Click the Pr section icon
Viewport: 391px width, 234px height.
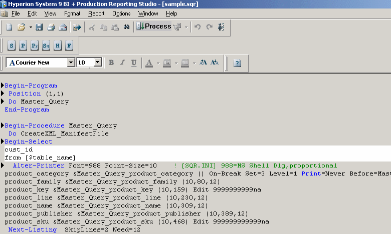click(35, 46)
